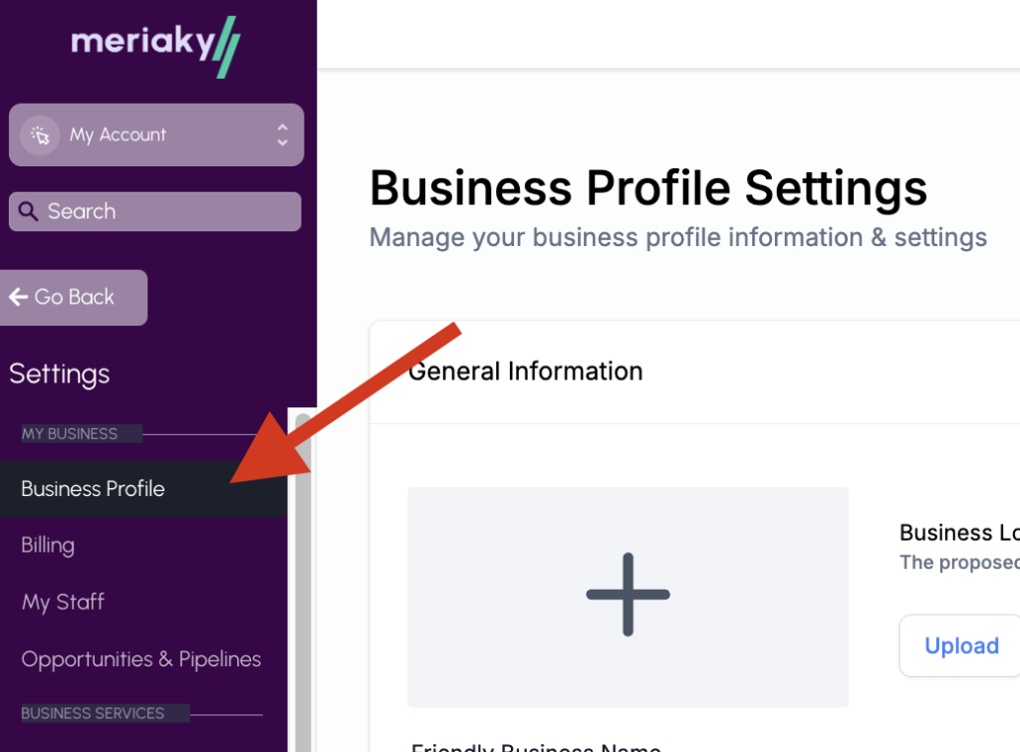1020x752 pixels.
Task: Select My Staff in settings sidebar
Action: [x=63, y=602]
